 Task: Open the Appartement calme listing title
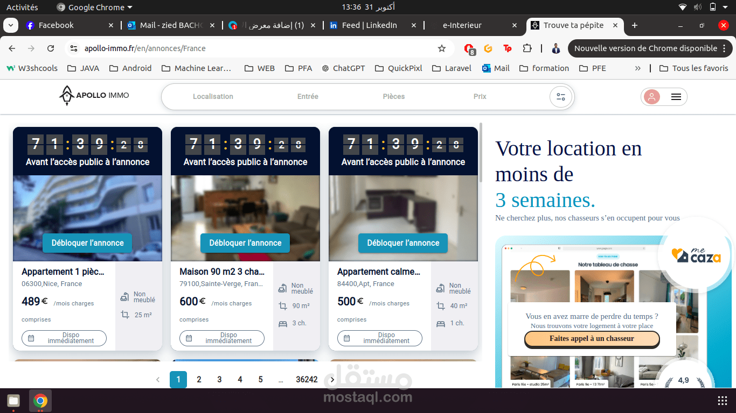[378, 272]
